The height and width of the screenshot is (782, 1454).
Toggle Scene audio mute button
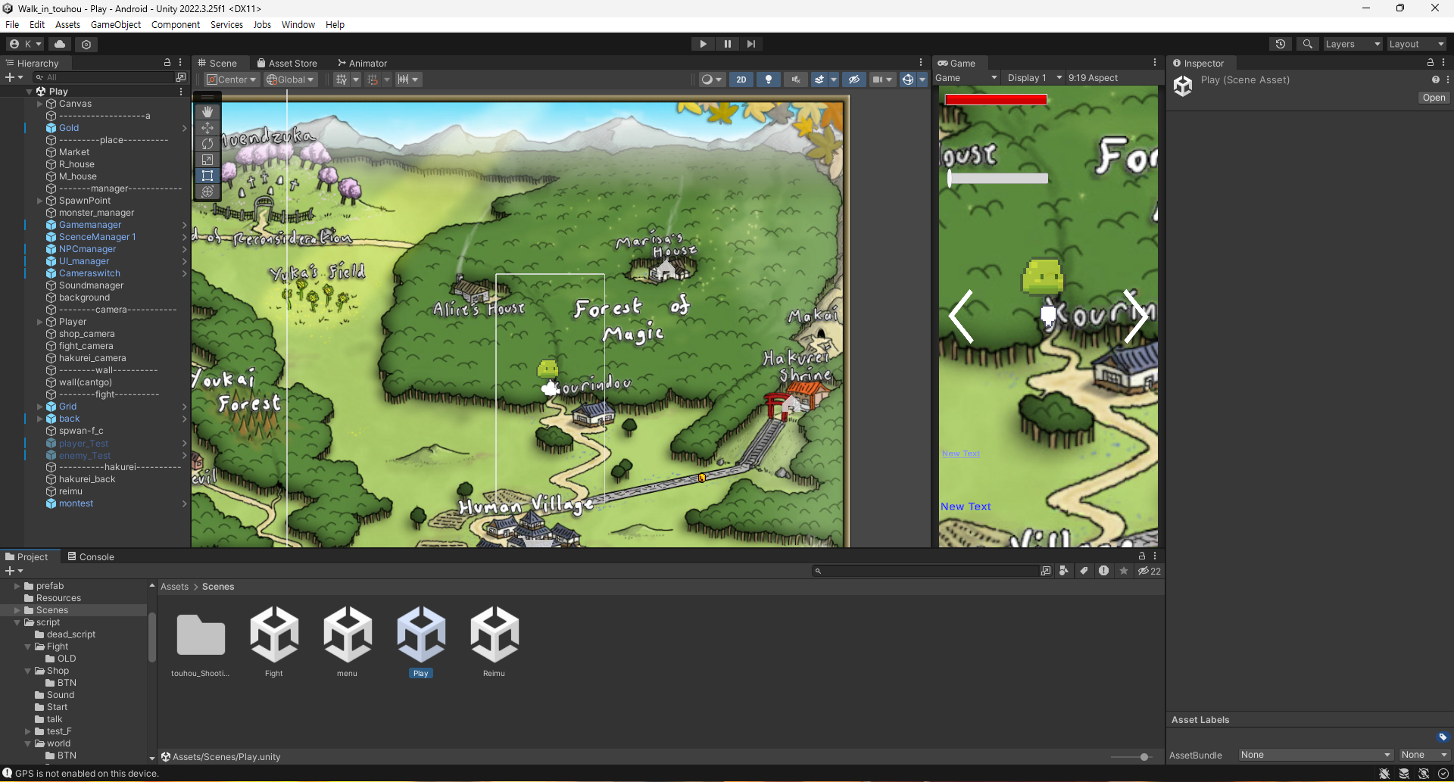(x=796, y=79)
